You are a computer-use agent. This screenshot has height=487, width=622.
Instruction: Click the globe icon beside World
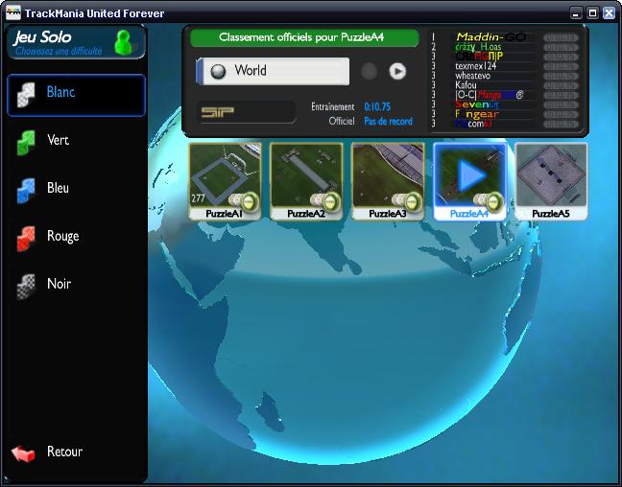[x=218, y=71]
